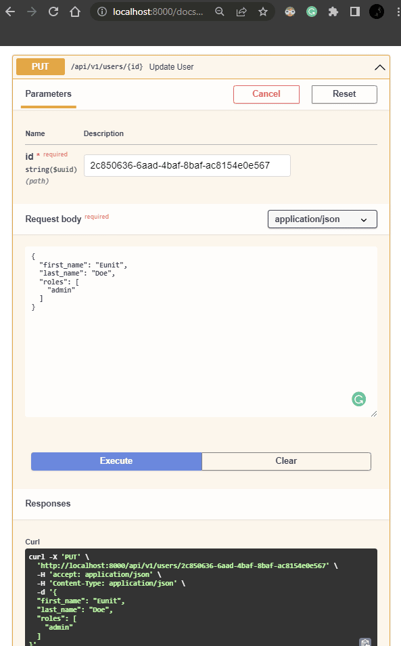The image size is (401, 646).
Task: Open the browser Extensions puzzle-piece icon
Action: (x=333, y=12)
